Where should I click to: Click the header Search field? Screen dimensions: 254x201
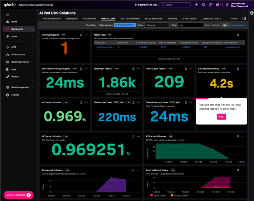tap(175, 5)
